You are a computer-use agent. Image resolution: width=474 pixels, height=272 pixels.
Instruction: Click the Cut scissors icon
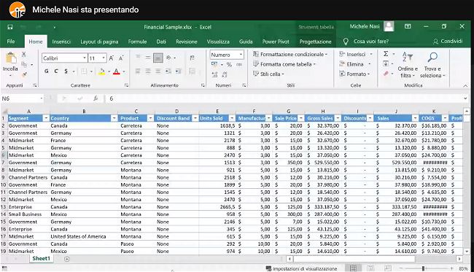(24, 55)
